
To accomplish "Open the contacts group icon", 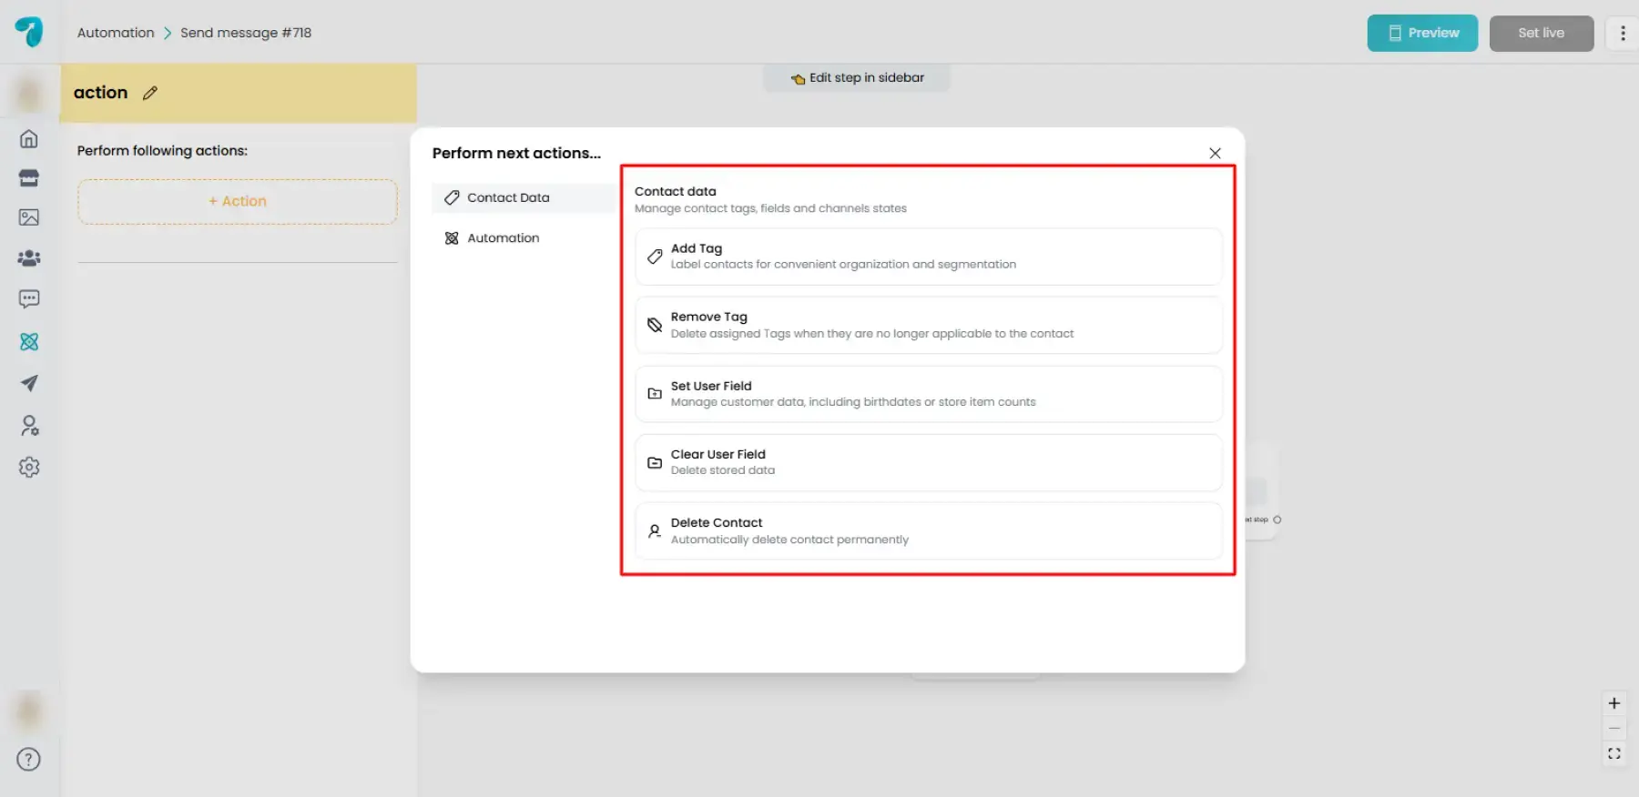I will 29,258.
